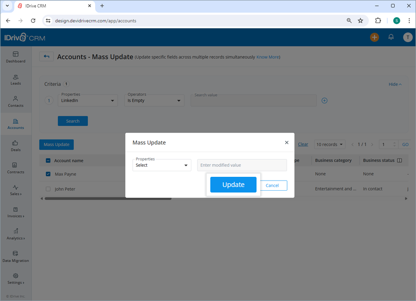Open the Properties Select dropdown

[x=162, y=165]
